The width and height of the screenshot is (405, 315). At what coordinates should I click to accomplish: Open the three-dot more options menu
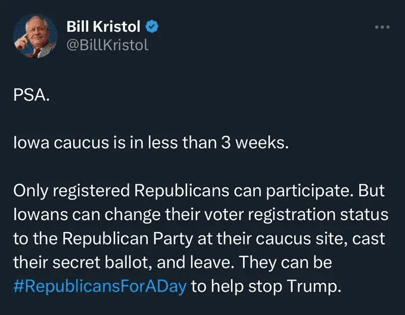click(x=382, y=27)
